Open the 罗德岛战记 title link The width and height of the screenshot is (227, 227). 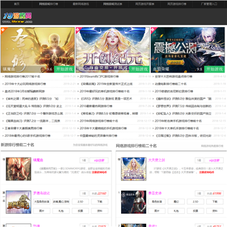tap(42, 193)
